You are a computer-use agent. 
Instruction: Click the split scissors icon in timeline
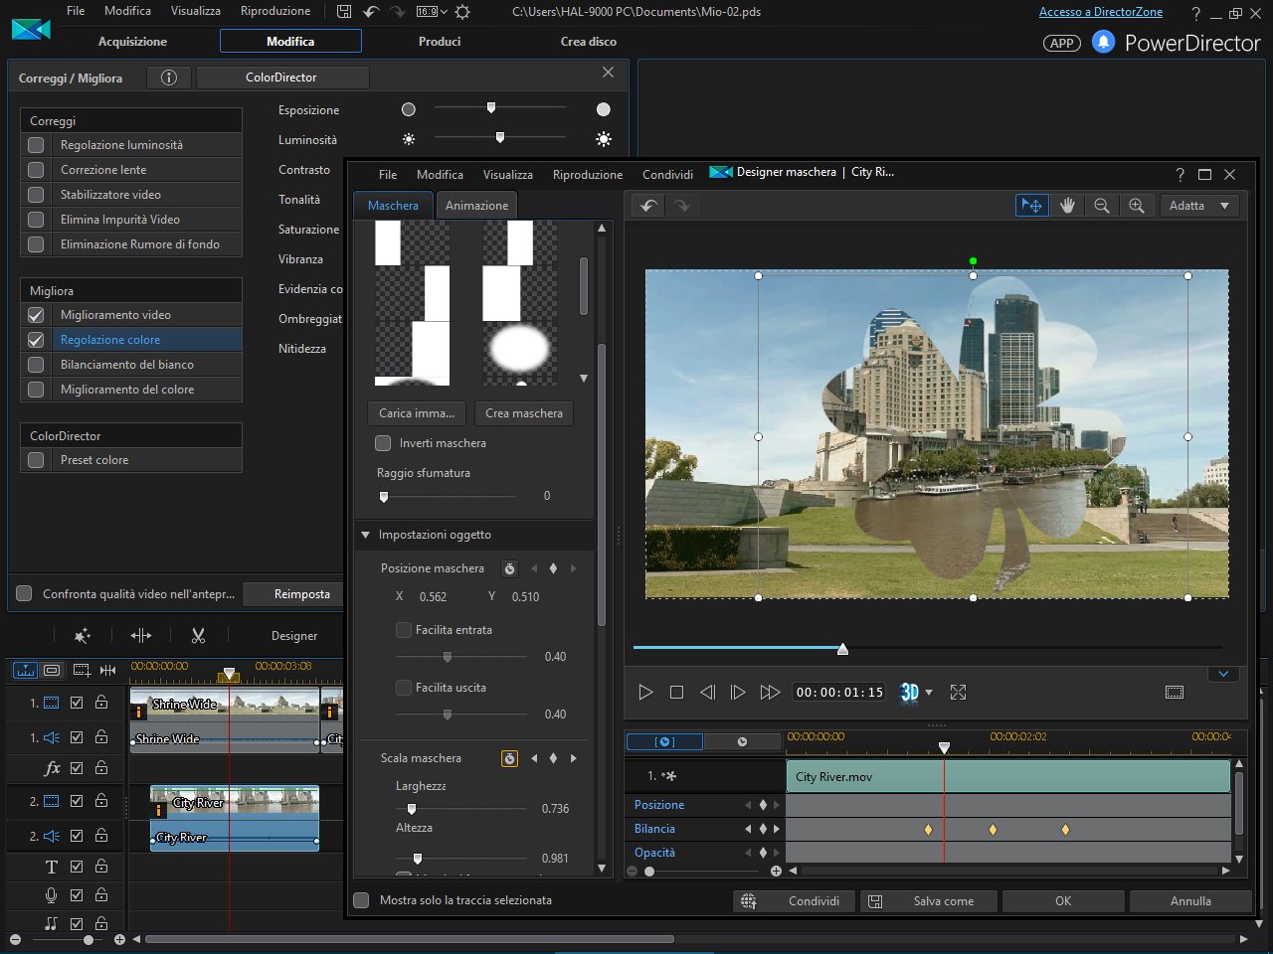coord(198,636)
